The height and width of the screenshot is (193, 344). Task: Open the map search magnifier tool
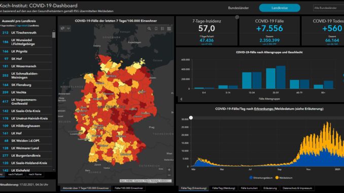point(149,29)
